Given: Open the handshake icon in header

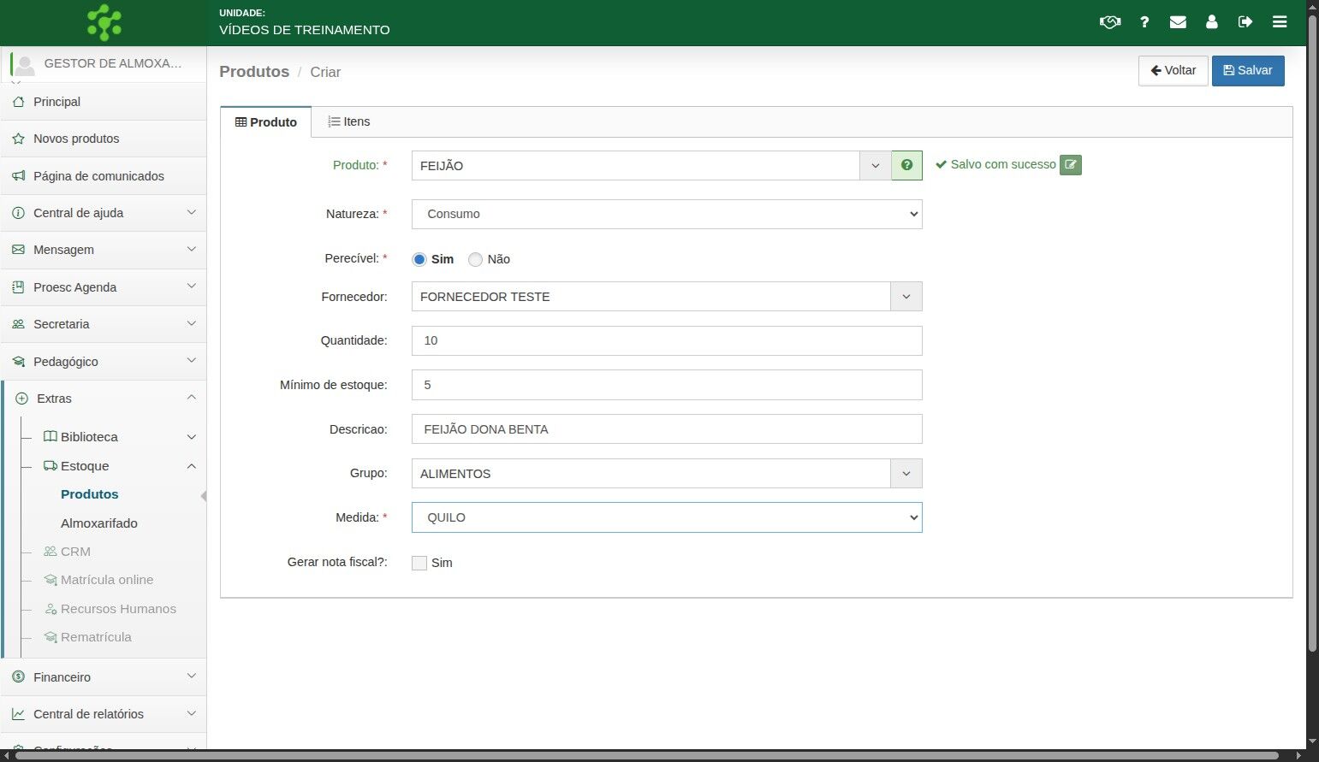Looking at the screenshot, I should tap(1110, 22).
